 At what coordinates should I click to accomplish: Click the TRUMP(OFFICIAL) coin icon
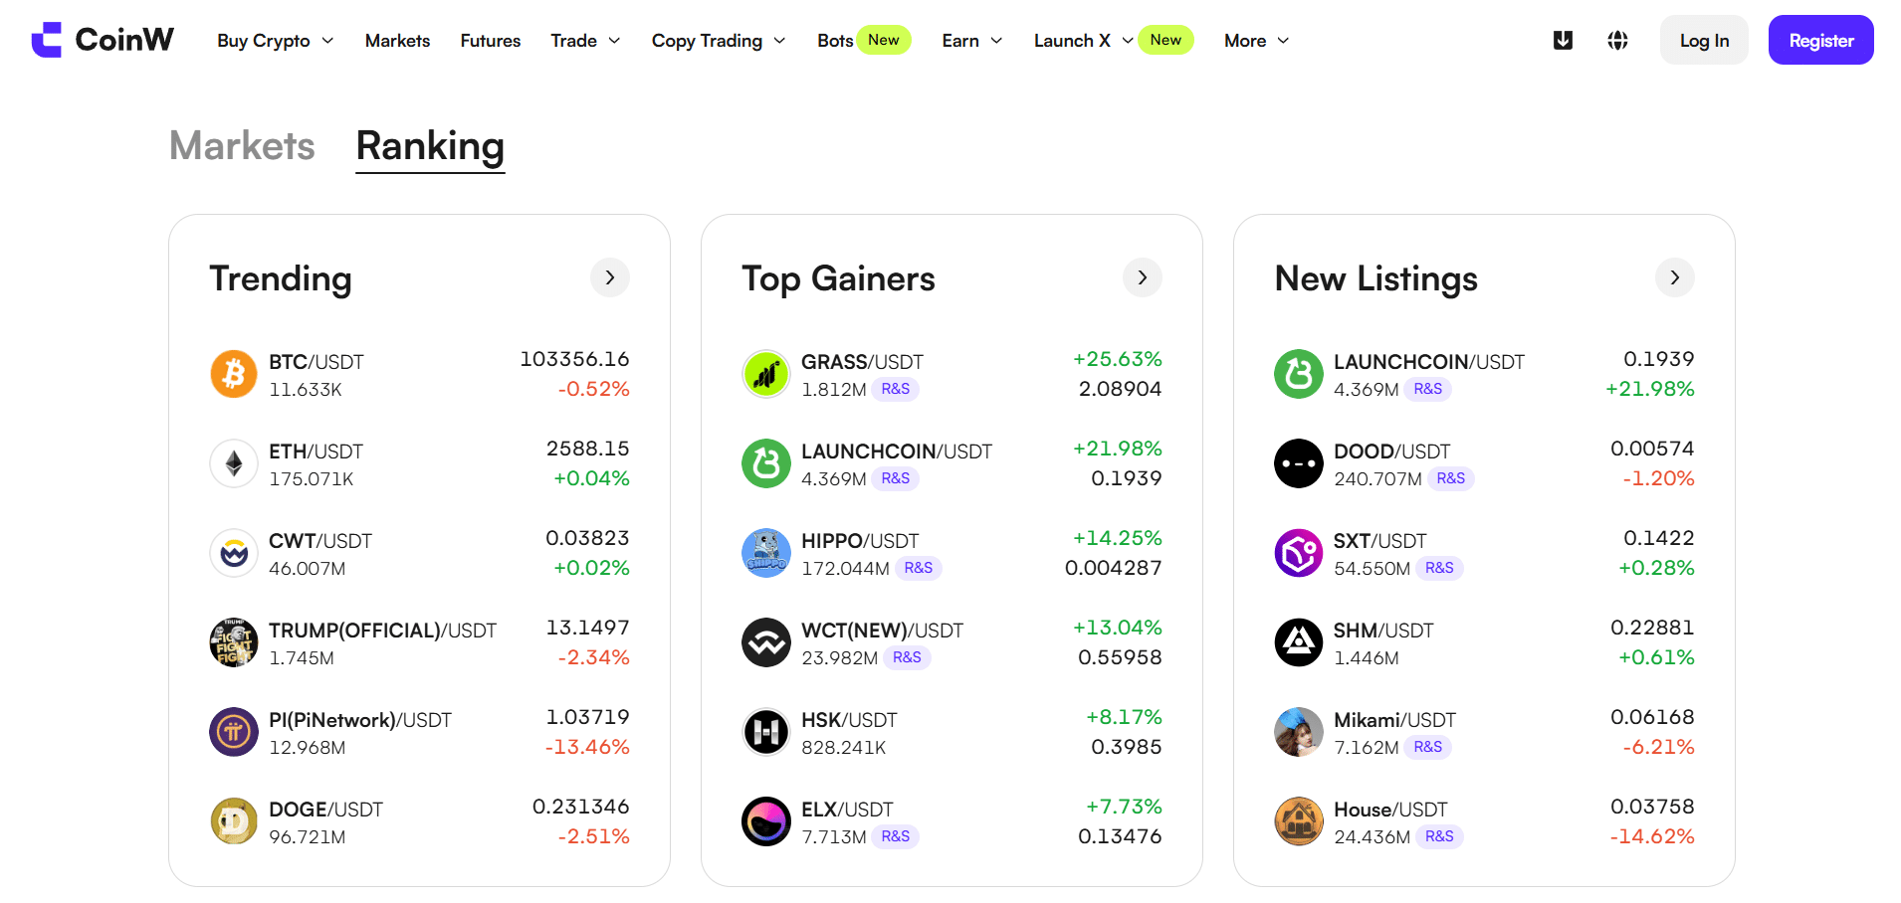234,642
